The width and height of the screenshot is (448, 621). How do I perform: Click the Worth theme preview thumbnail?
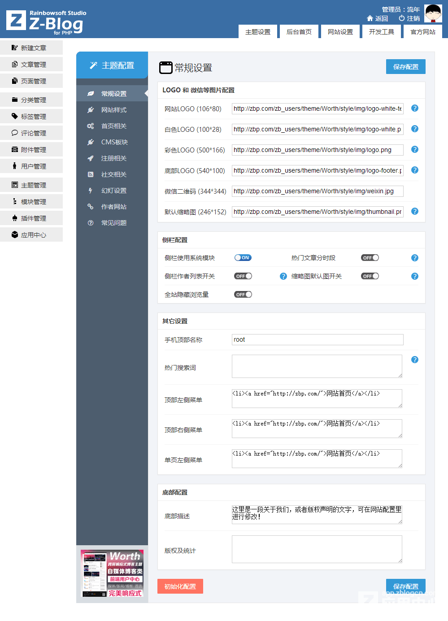(x=112, y=573)
